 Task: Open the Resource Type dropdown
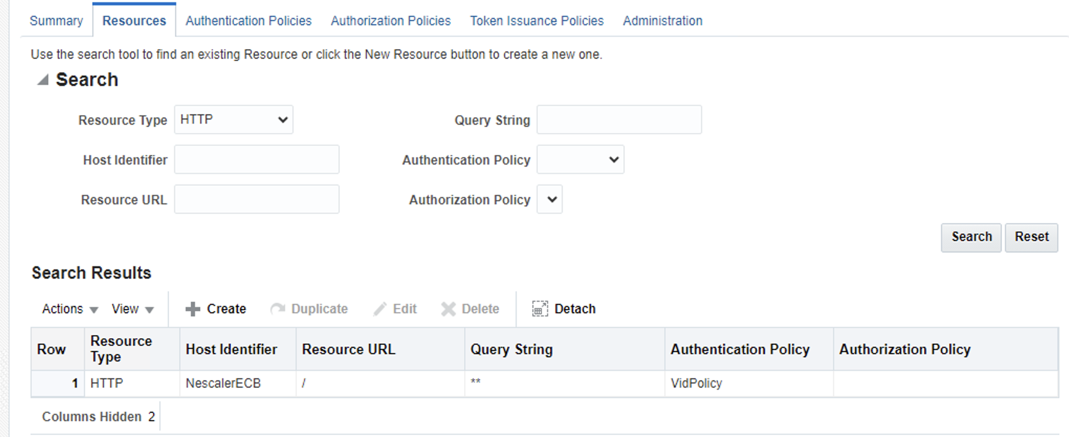coord(234,120)
